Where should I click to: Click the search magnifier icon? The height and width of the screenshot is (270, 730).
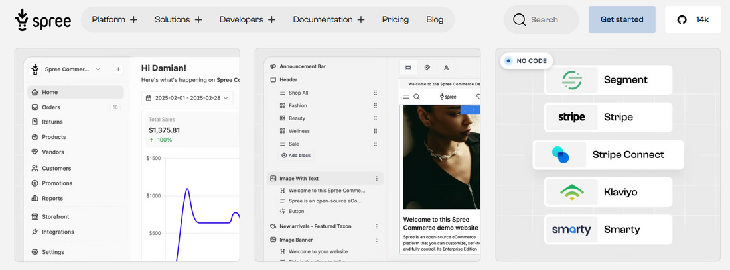tap(519, 20)
